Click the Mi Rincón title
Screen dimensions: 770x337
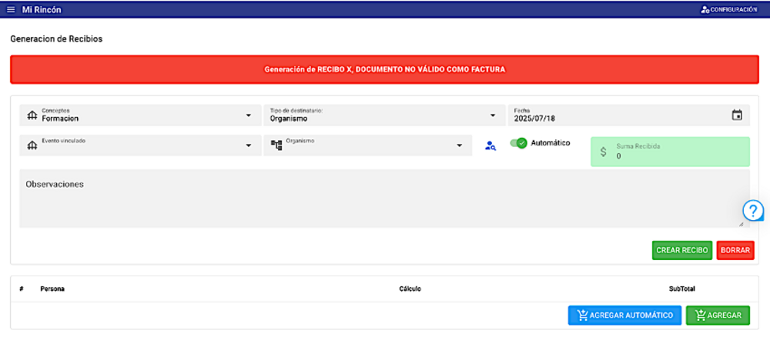42,9
